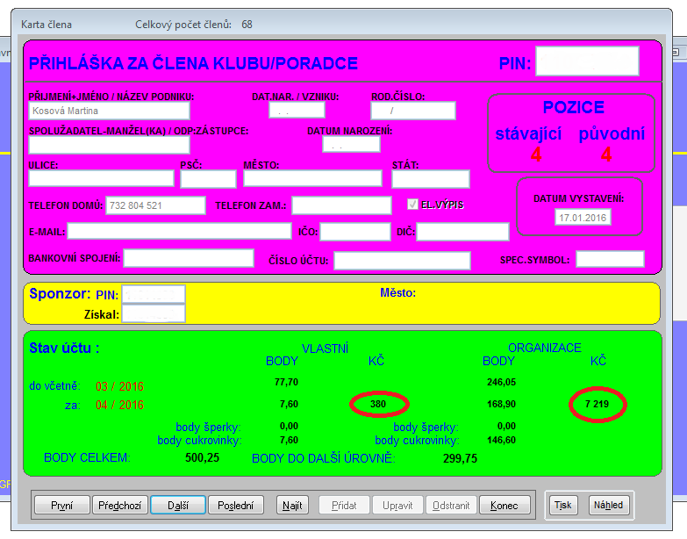Image resolution: width=687 pixels, height=539 pixels.
Task: Open search with the Najít button
Action: pyautogui.click(x=293, y=505)
